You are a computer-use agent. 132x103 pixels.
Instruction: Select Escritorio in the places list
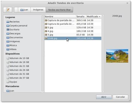(x=13, y=29)
